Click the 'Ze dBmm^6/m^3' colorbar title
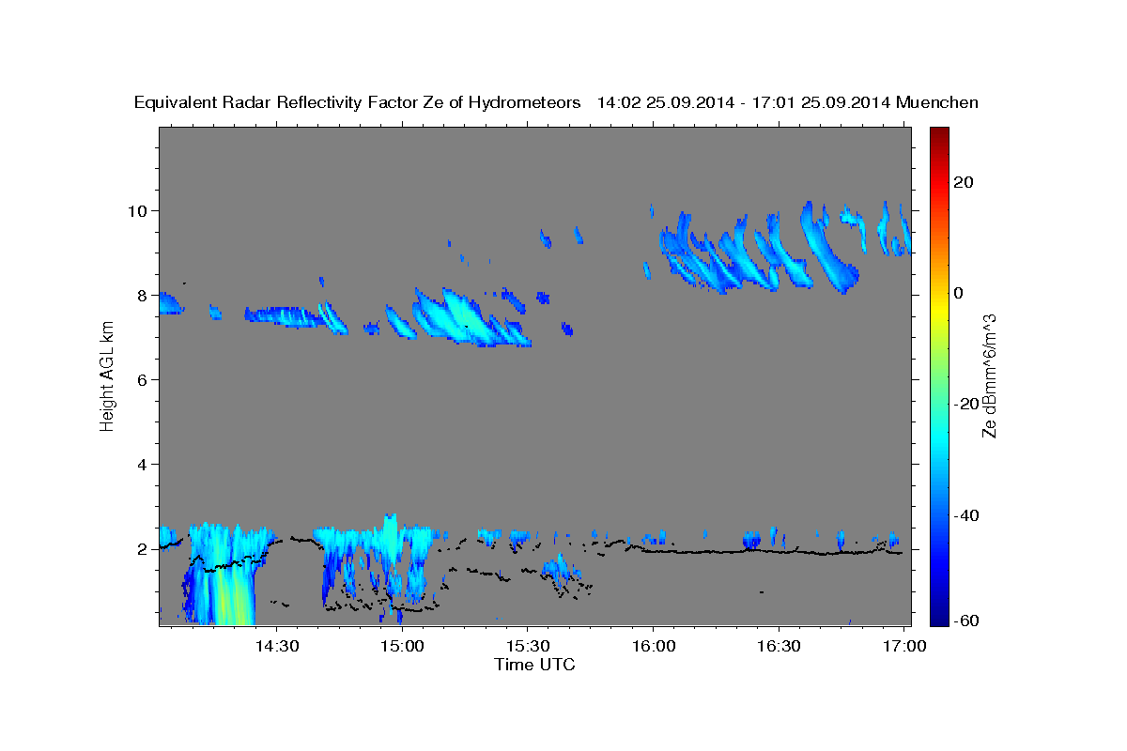Screen dimensions: 1127x751 click(988, 375)
